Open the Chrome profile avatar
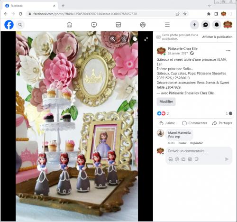Viewport: 237px width, 222px height. coord(223,14)
